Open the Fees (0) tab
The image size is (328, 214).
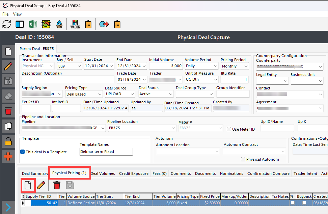pos(159,173)
